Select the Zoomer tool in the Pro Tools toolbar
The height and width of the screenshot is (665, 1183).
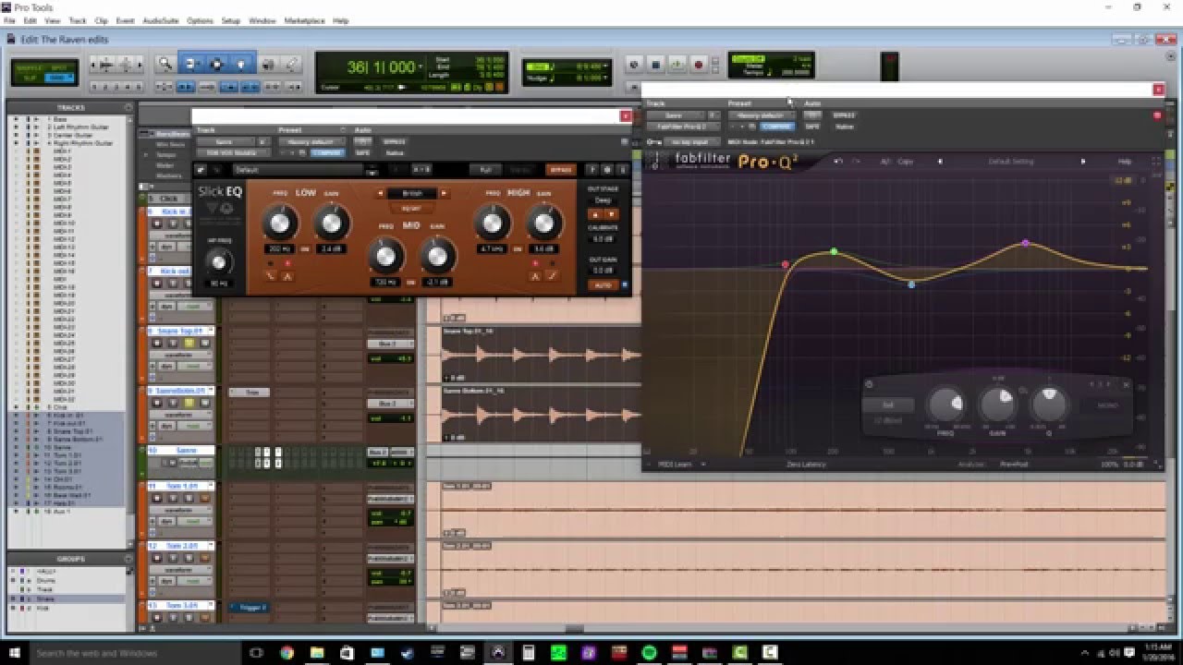[165, 64]
